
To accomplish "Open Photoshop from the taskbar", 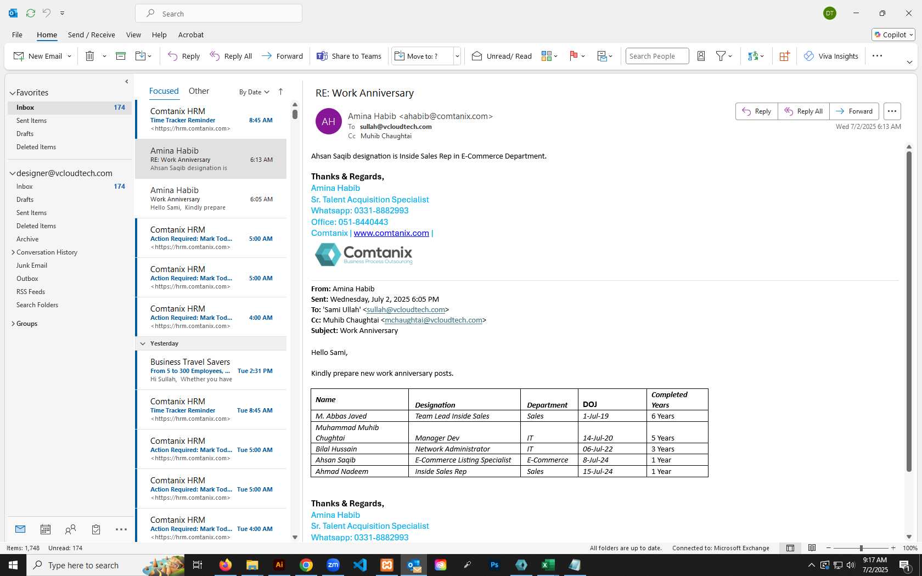I will click(494, 565).
